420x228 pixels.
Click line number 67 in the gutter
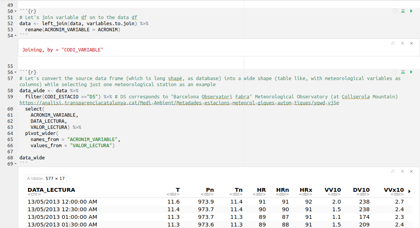[10, 151]
